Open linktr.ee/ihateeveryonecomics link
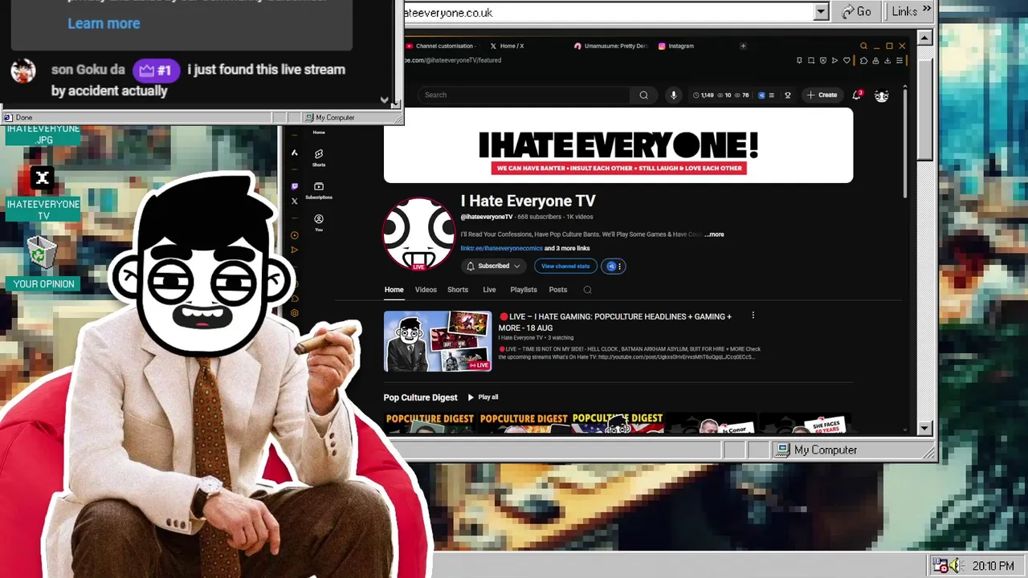This screenshot has width=1028, height=578. point(501,248)
